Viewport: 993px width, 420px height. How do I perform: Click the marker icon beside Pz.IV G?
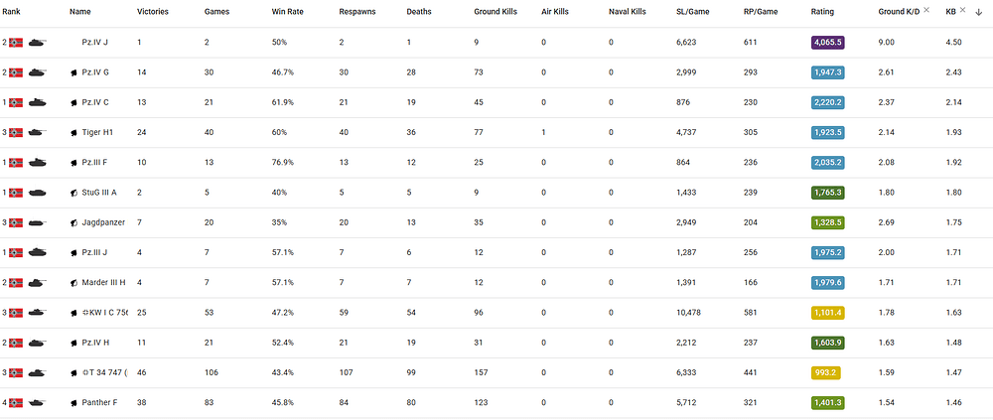[x=73, y=73]
